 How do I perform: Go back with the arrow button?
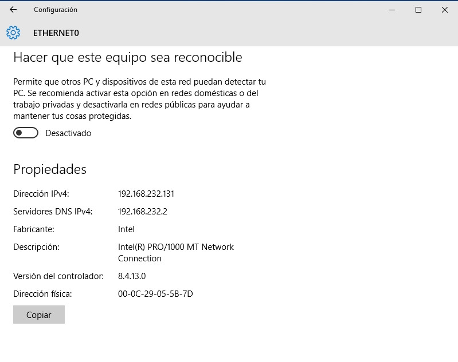point(13,10)
